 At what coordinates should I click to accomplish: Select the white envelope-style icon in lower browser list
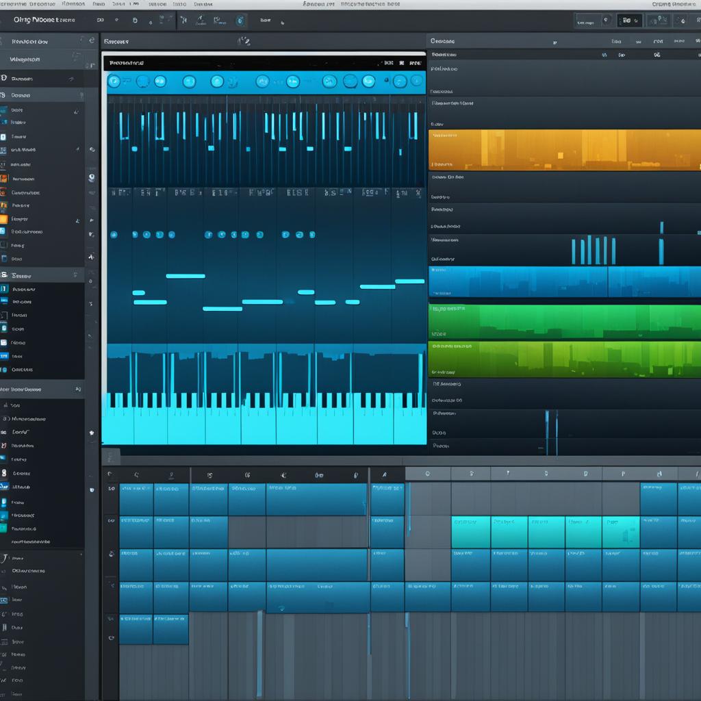click(x=3, y=342)
